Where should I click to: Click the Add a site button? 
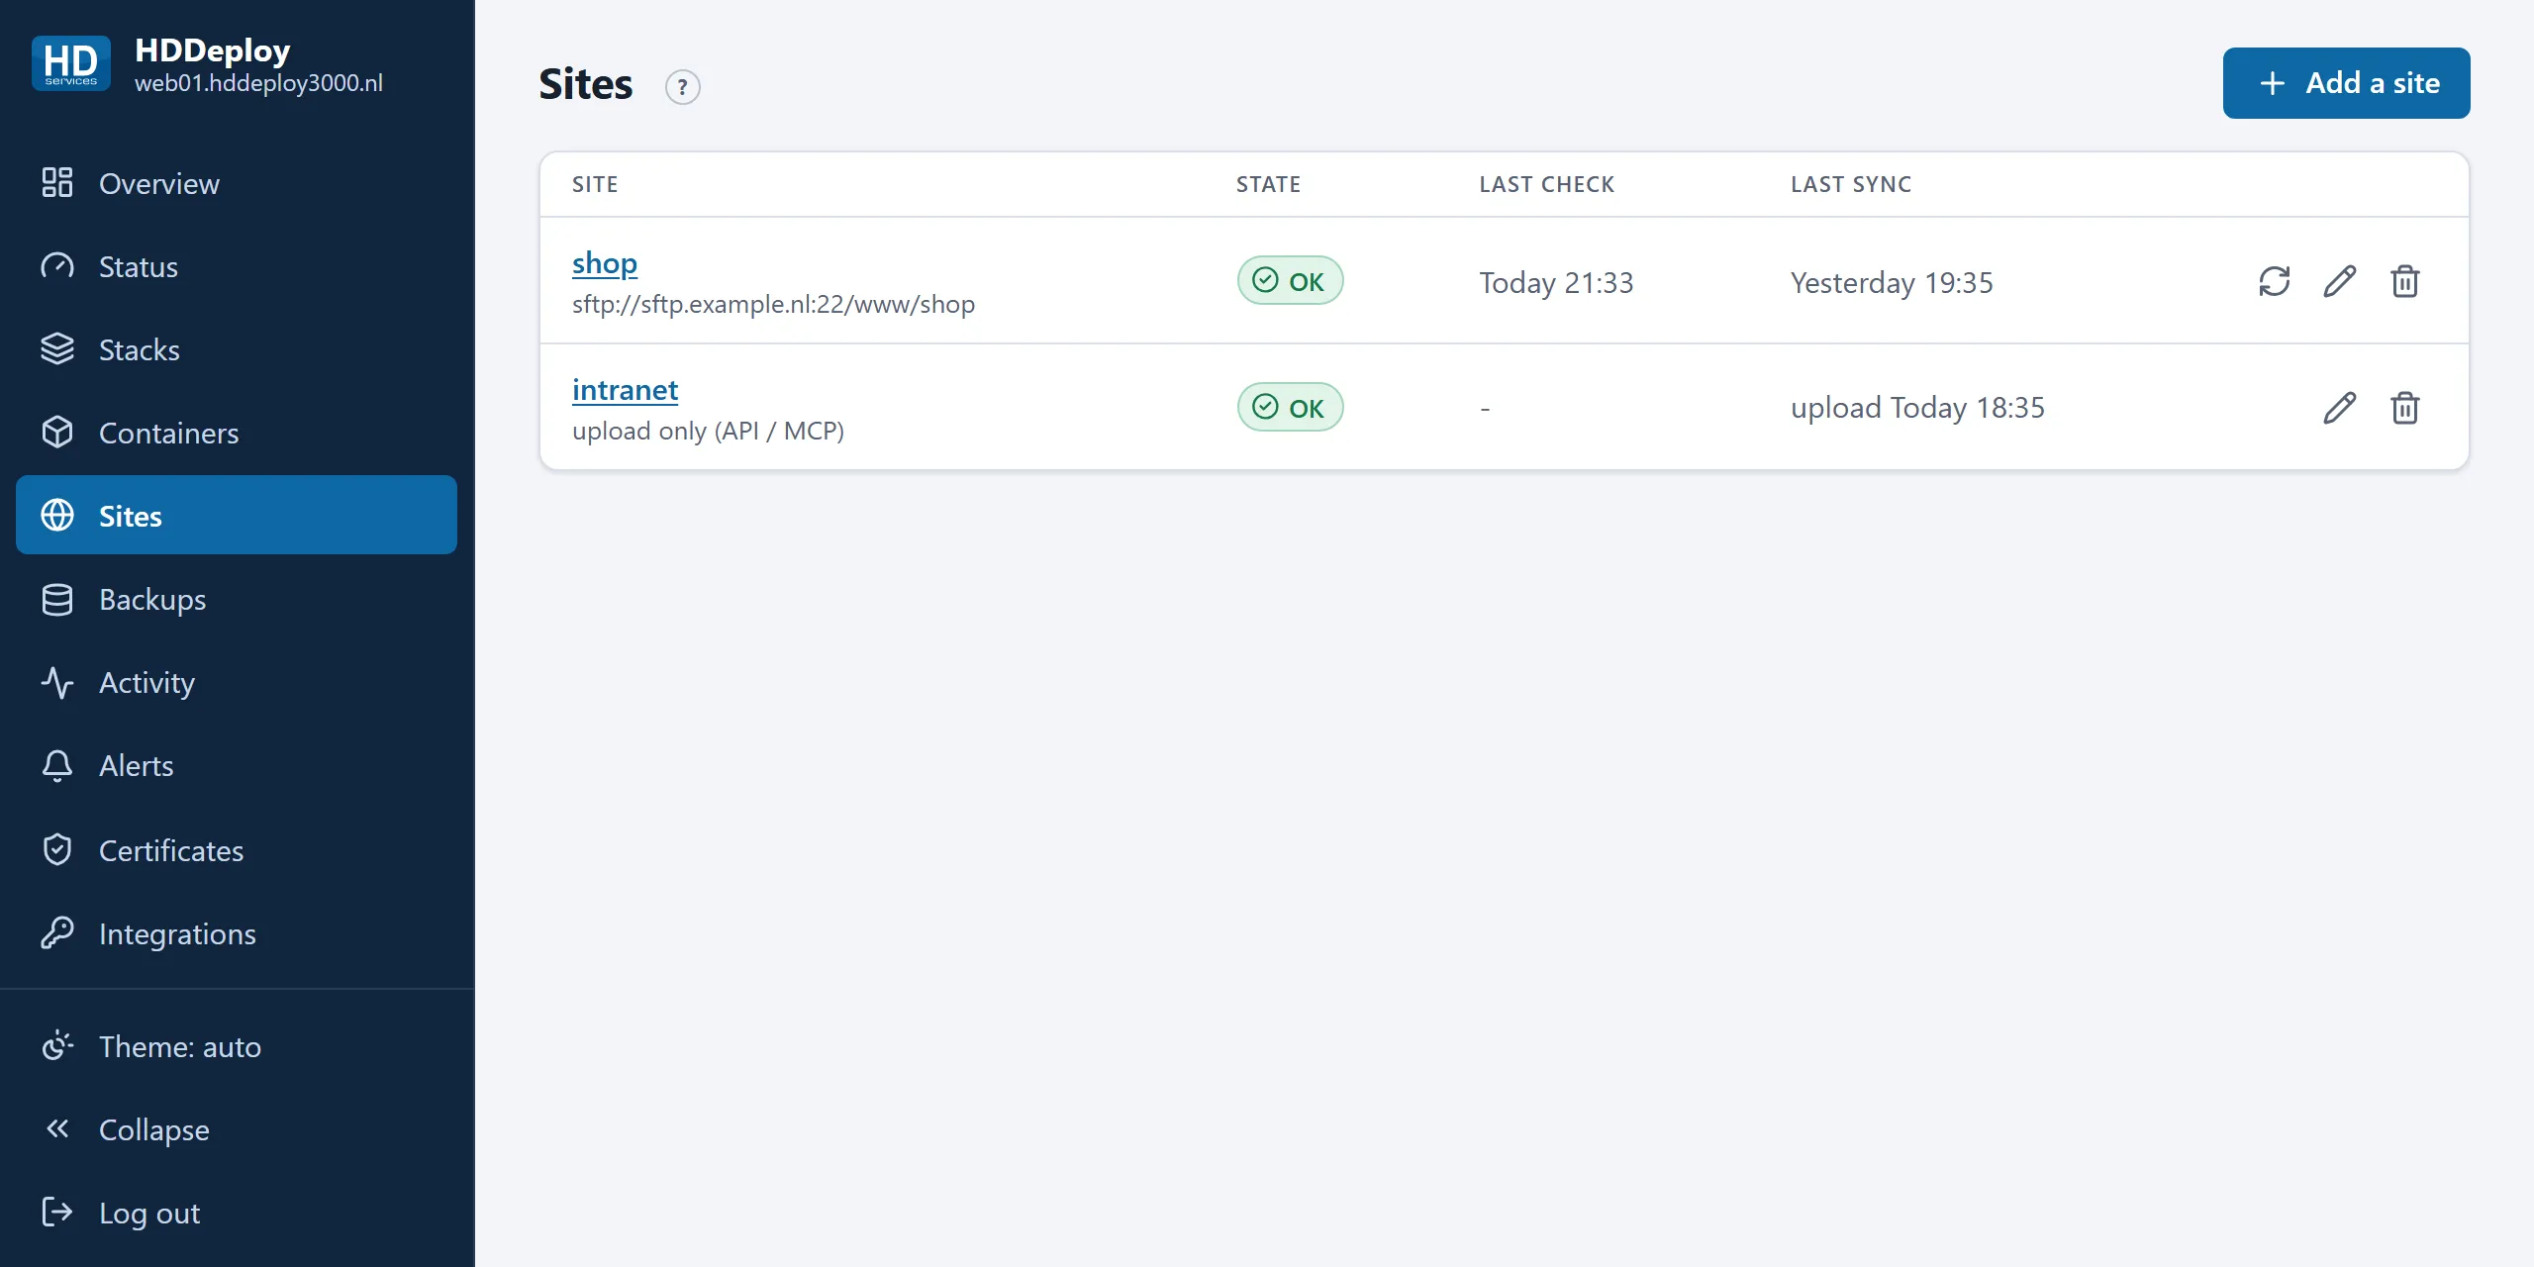tap(2346, 83)
